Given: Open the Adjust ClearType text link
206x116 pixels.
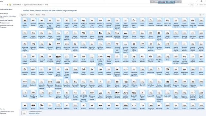Looking at the screenshot, I should [6, 20].
